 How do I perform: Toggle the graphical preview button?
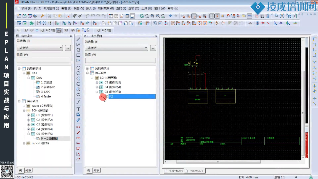[x=132, y=16]
